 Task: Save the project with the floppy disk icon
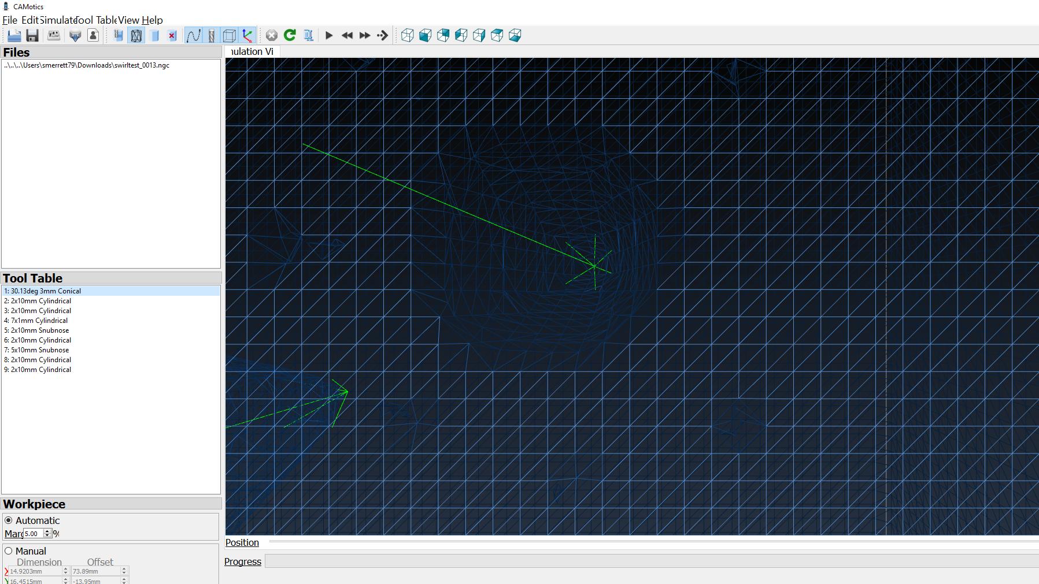pos(32,36)
